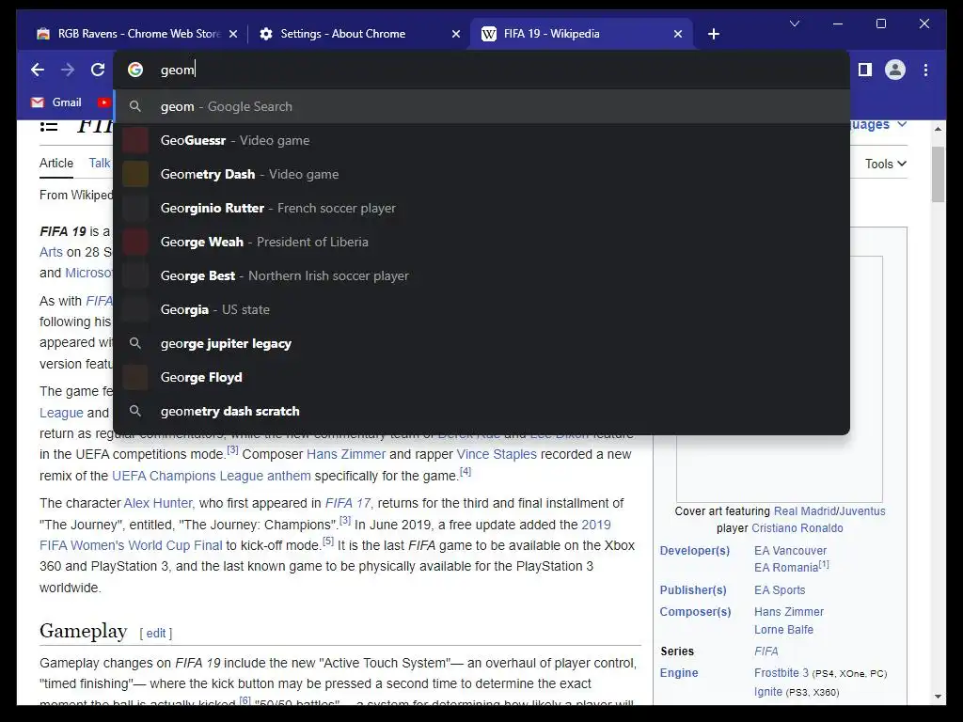Open a new tab with plus button
Screen dimensions: 963x722
[x=713, y=34]
